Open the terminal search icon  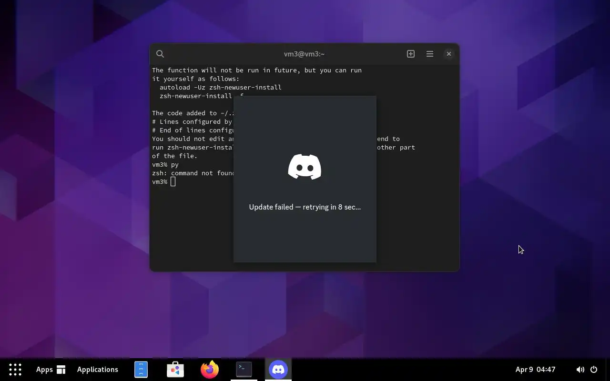(x=160, y=54)
